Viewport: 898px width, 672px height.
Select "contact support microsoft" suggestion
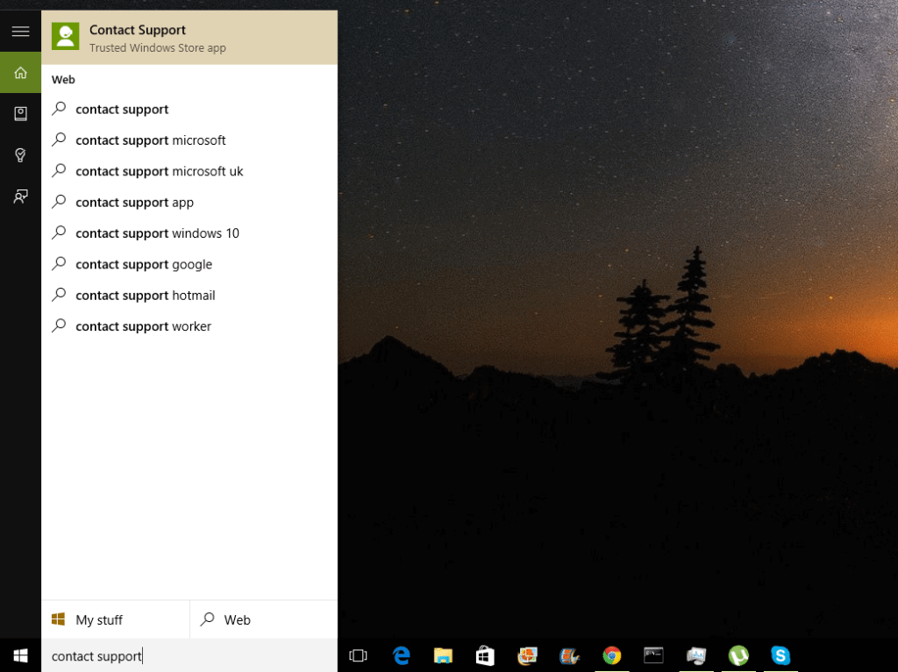(189, 139)
